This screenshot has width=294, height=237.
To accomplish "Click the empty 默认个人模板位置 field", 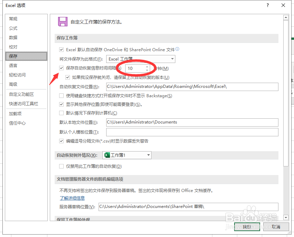I will (192, 132).
